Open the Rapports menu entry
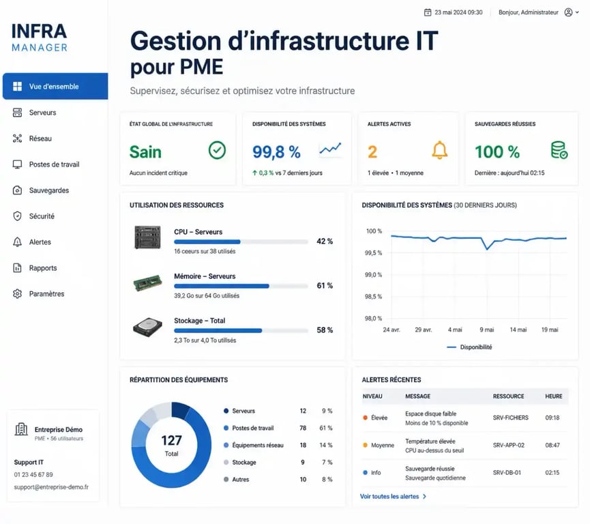Image resolution: width=590 pixels, height=524 pixels. pos(55,267)
